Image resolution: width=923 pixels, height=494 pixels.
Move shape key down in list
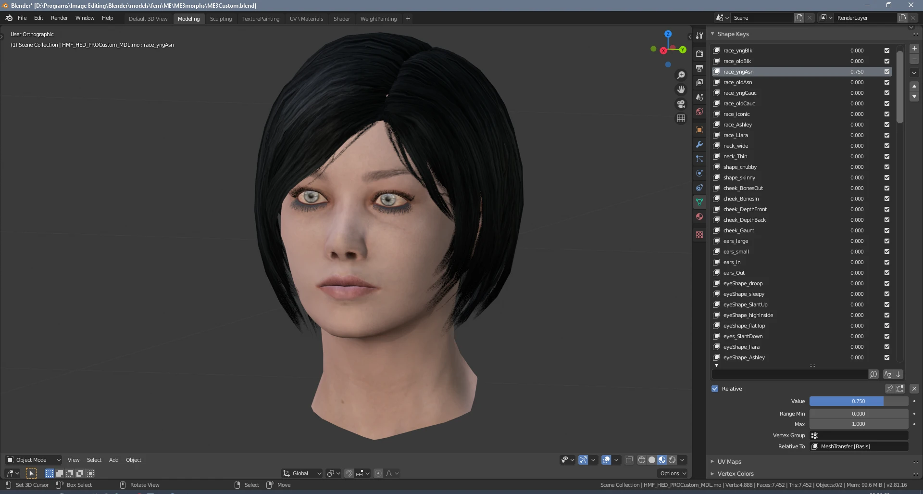pyautogui.click(x=914, y=97)
